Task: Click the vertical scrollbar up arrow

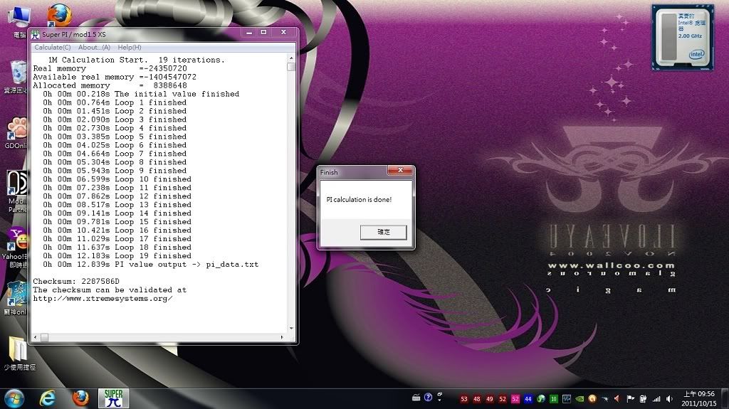Action: (x=291, y=57)
